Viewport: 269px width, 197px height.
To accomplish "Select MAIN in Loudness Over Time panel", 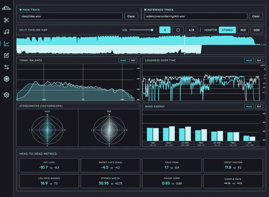I will 249,60.
